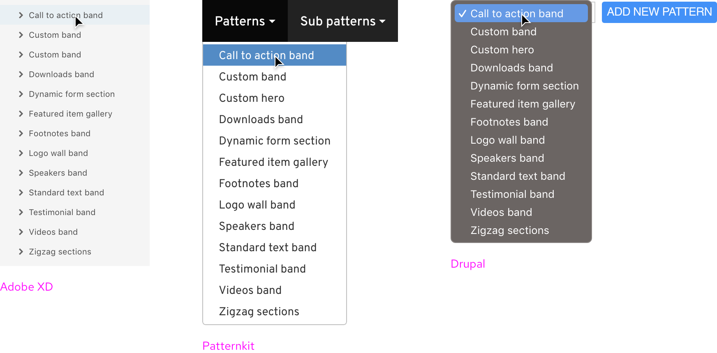
Task: Click chevron beside Featured item gallery in left list
Action: (21, 114)
